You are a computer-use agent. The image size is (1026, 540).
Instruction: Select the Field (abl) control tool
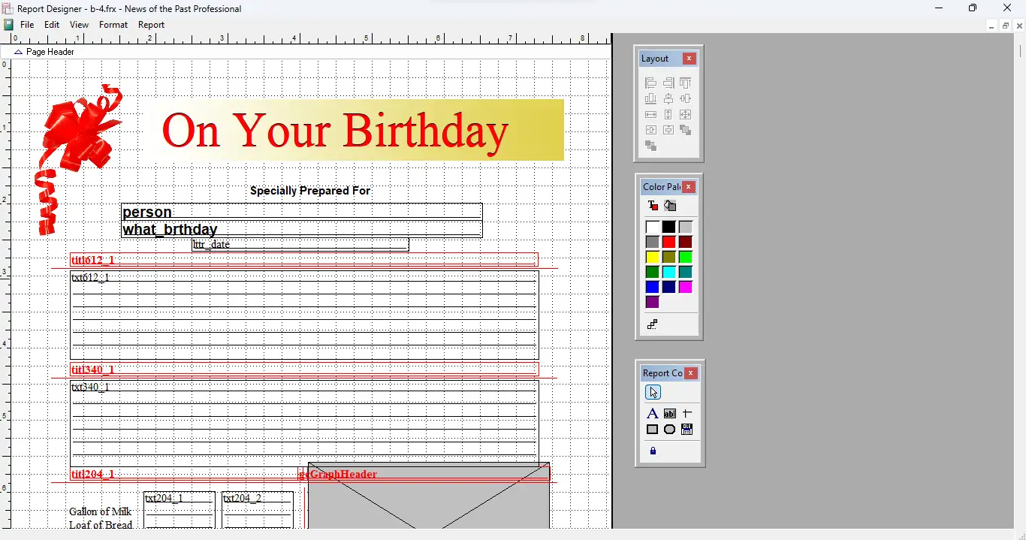[x=669, y=414]
